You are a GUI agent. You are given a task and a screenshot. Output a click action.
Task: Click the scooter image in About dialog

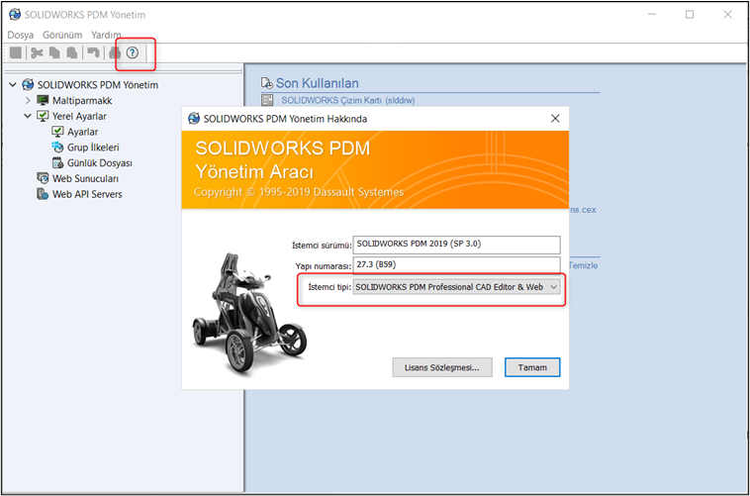(x=248, y=314)
